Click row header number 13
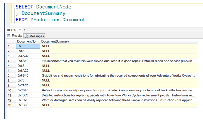203x123 pixels. [11, 105]
